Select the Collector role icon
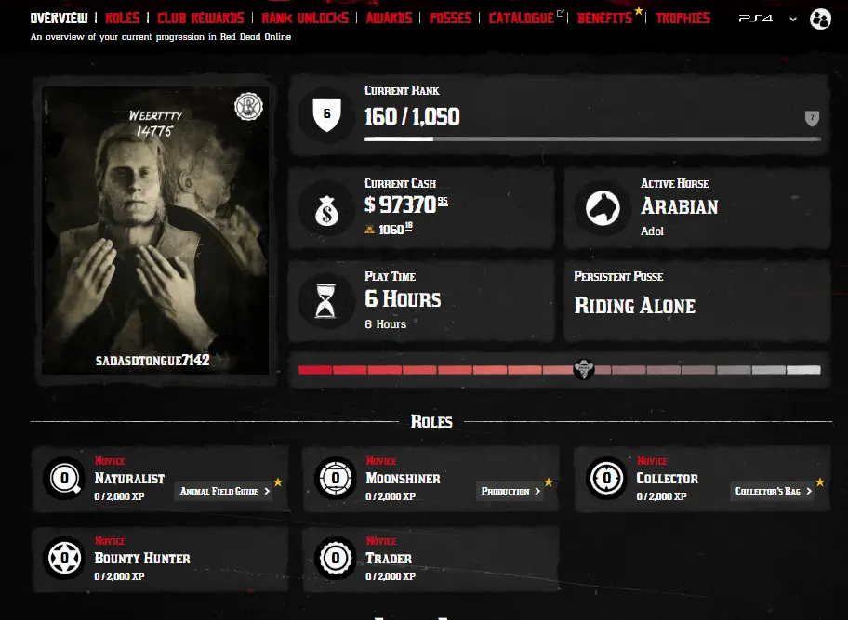The width and height of the screenshot is (848, 620). pos(607,479)
